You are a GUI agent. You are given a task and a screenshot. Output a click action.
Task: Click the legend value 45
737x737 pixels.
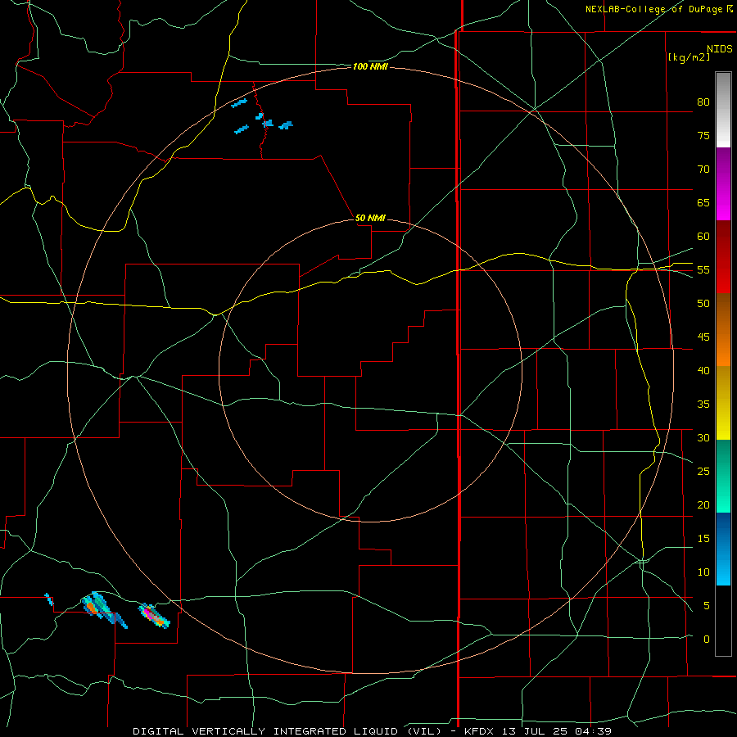click(x=703, y=337)
